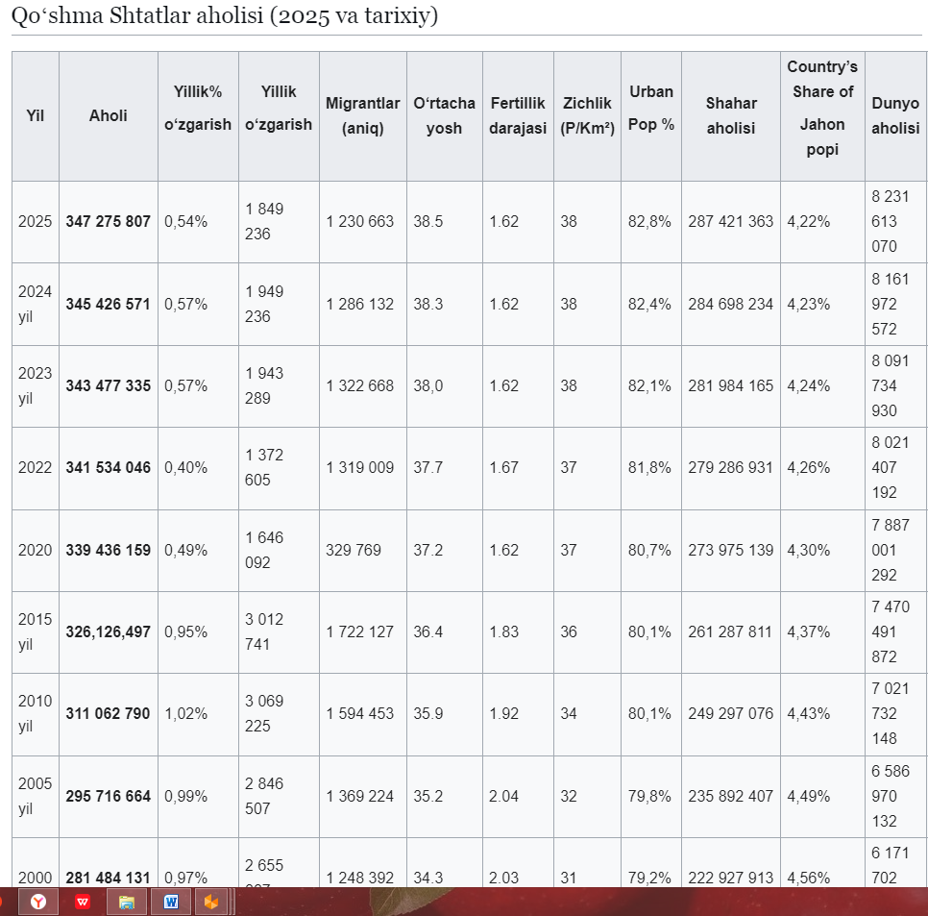The height and width of the screenshot is (916, 928).
Task: Click yearly change value 3 012 741
Action: 264,631
